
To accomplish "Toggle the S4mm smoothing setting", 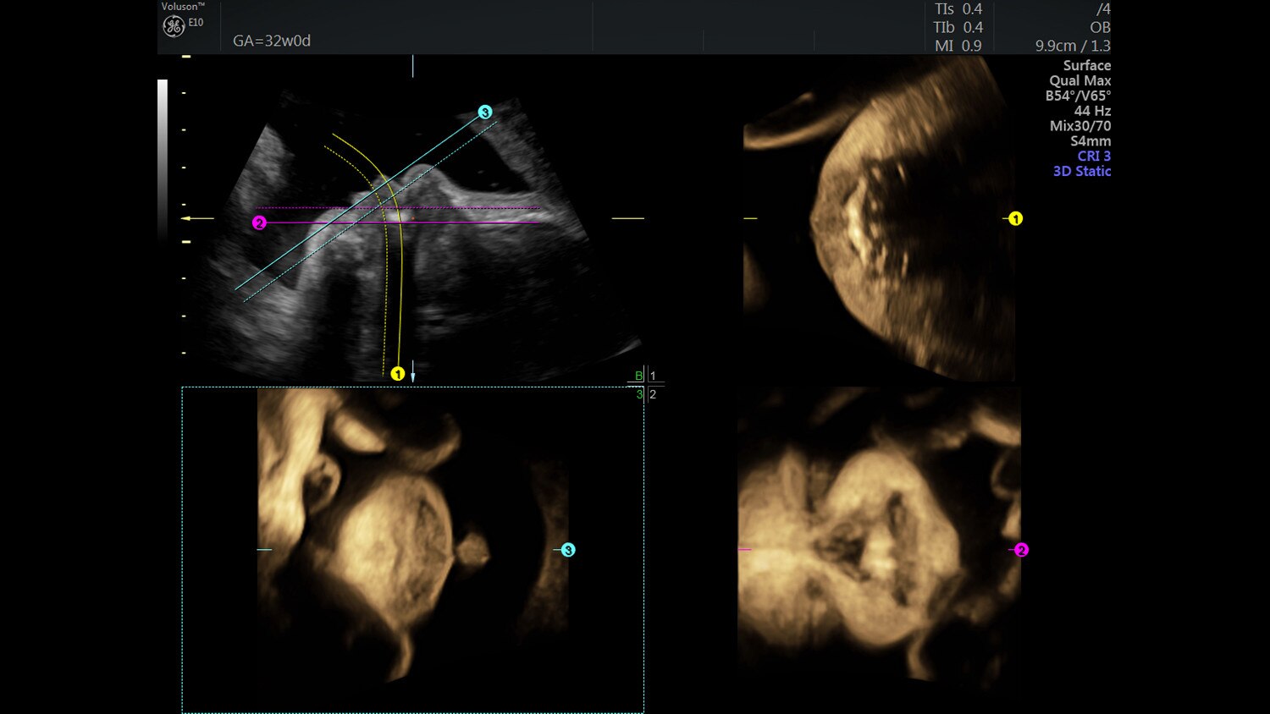I will [1092, 140].
